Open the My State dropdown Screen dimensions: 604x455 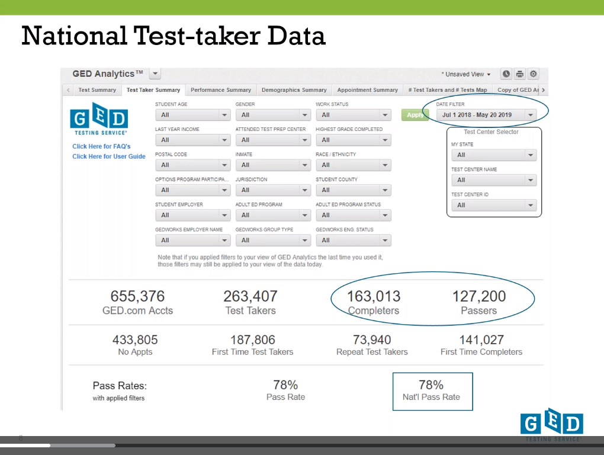coord(494,155)
